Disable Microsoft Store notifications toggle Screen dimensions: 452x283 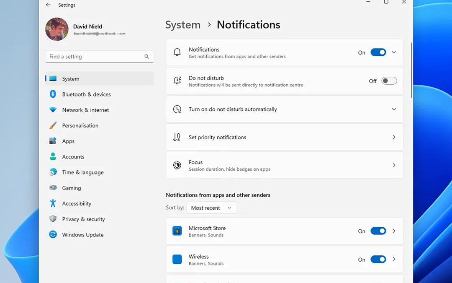pos(378,231)
